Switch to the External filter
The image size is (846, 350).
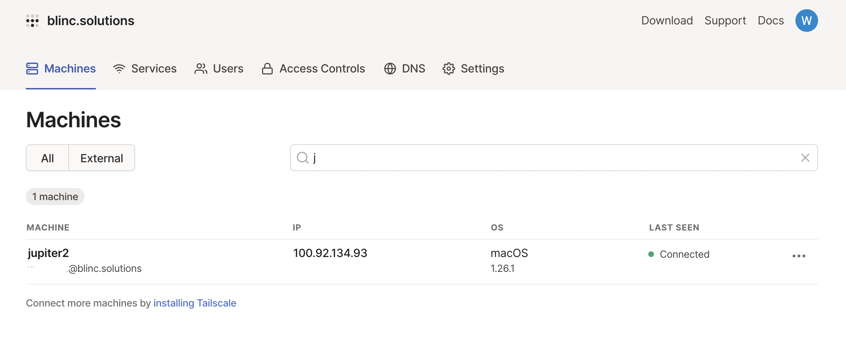point(102,158)
